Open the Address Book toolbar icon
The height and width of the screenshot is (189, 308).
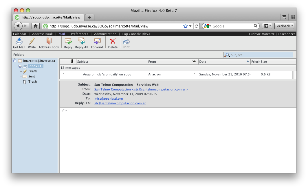(x=49, y=43)
